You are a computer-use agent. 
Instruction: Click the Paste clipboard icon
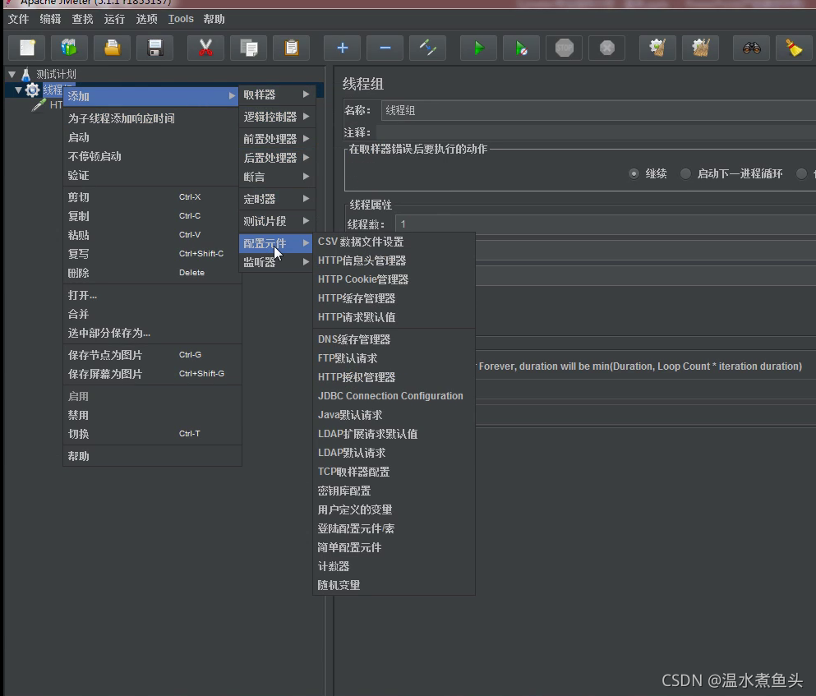pyautogui.click(x=292, y=48)
